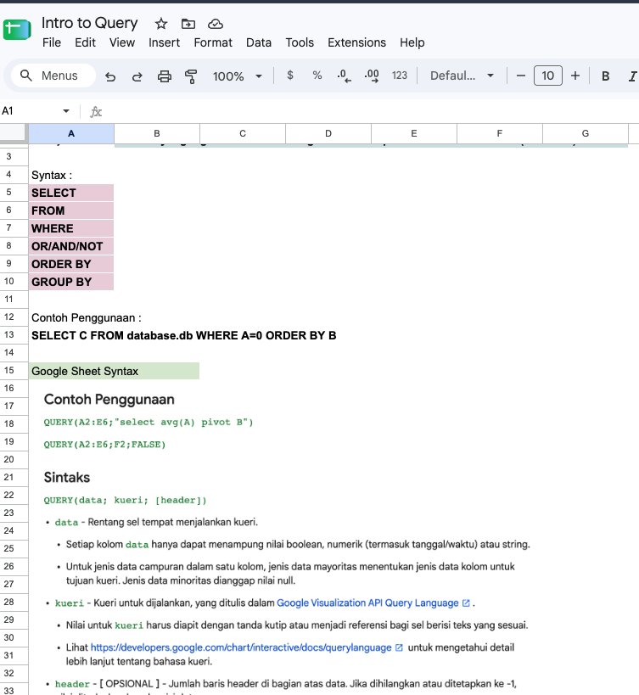Click the Contoh Penggunaan : cell in row 12
Screen dimensions: 639x695
(87, 318)
